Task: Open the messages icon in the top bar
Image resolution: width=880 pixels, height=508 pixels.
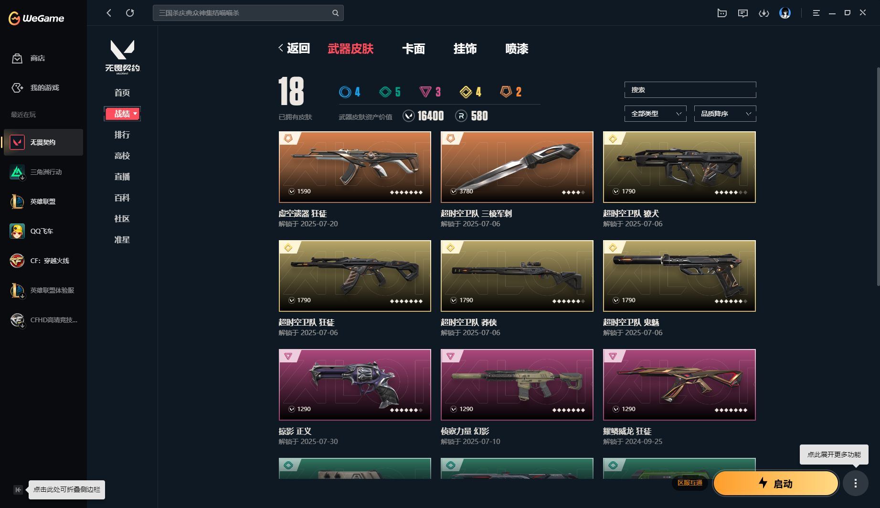Action: tap(742, 13)
